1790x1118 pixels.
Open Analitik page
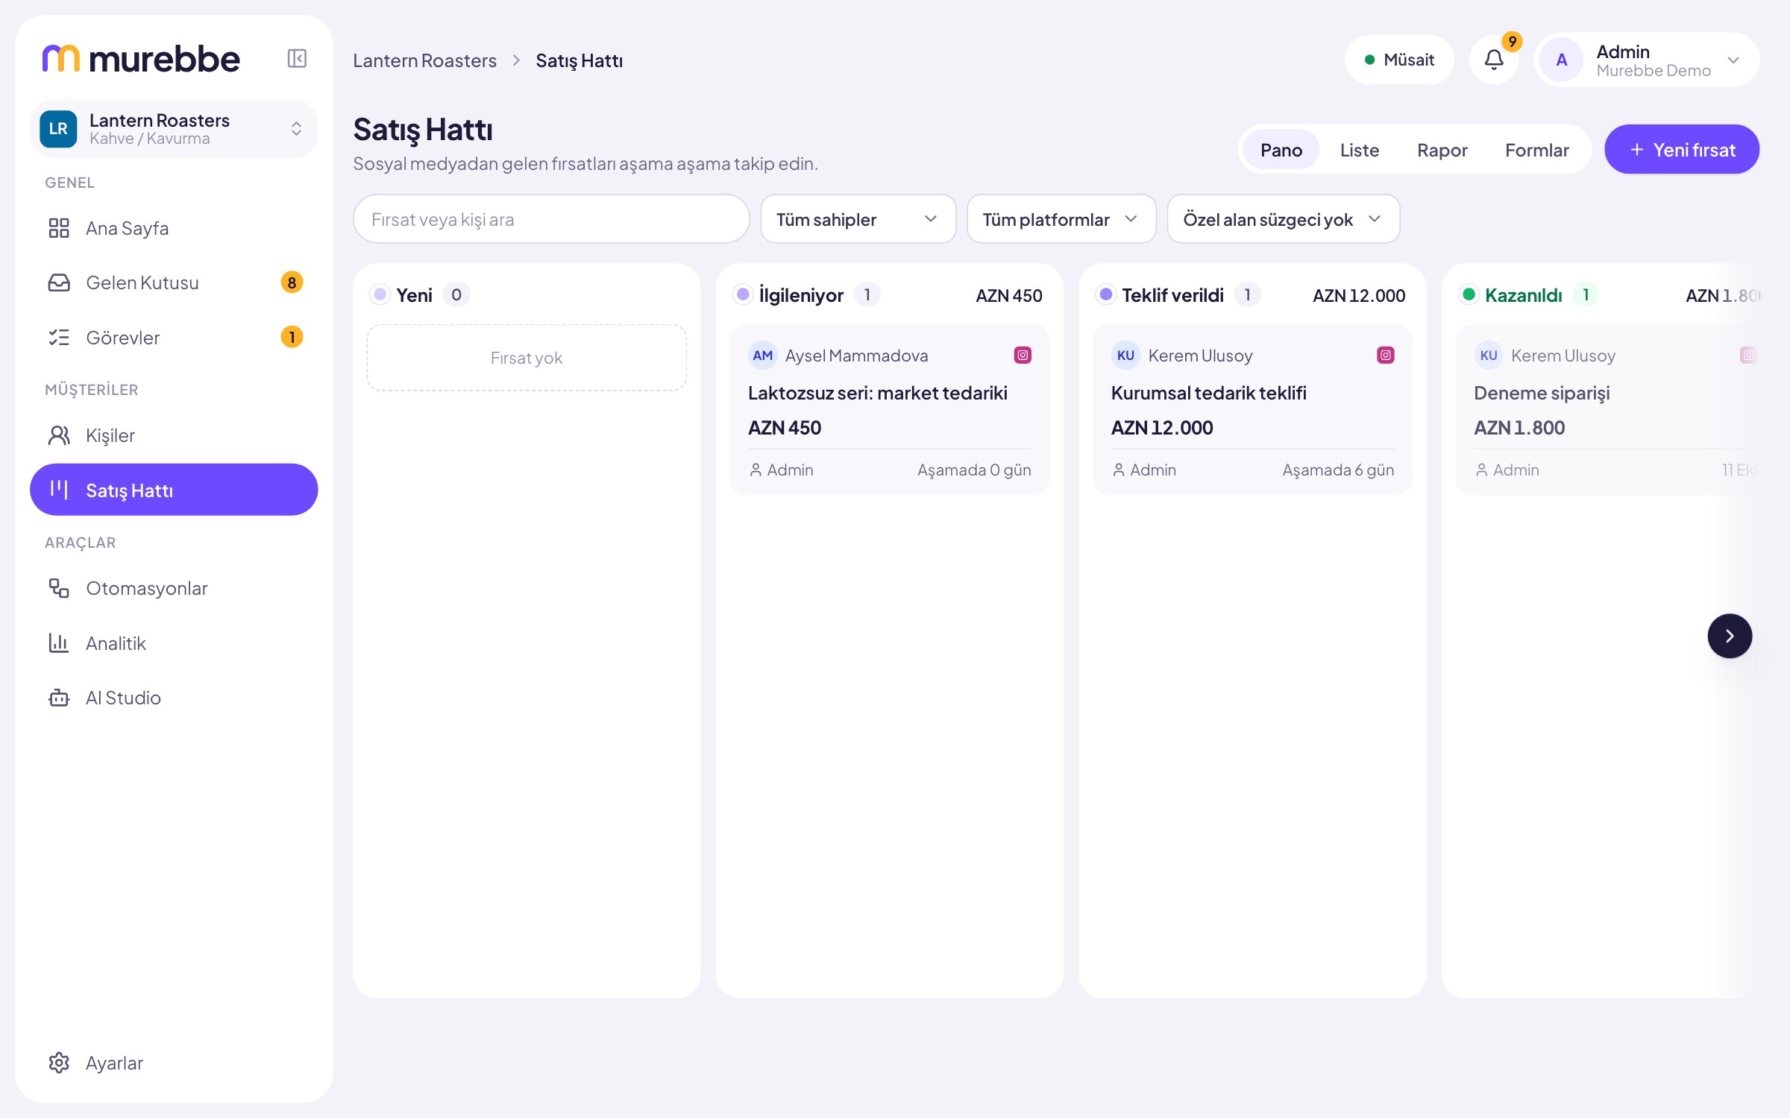pyautogui.click(x=174, y=643)
